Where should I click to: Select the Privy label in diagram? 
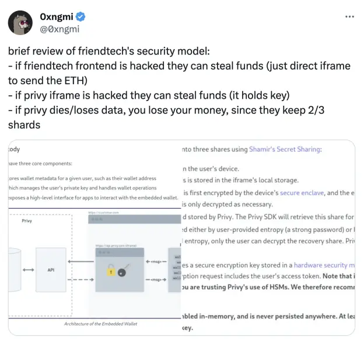point(27,221)
